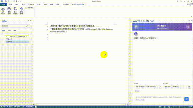This screenshot has width=193, height=108.
Task: Open the File tab
Action: pyautogui.click(x=3, y=4)
